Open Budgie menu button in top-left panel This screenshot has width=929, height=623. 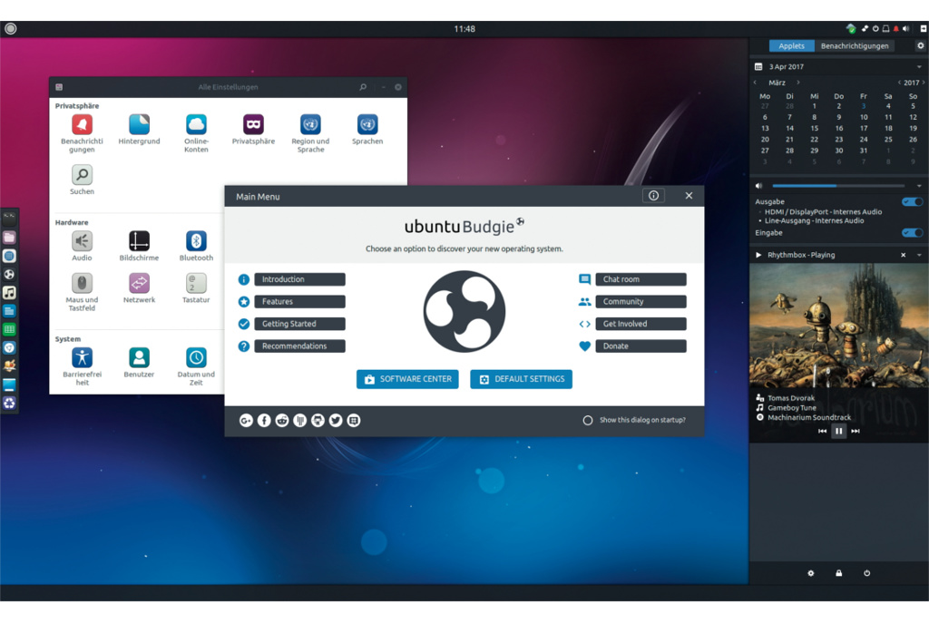point(11,28)
